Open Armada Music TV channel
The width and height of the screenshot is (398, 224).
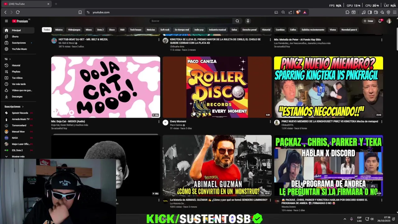(18, 119)
